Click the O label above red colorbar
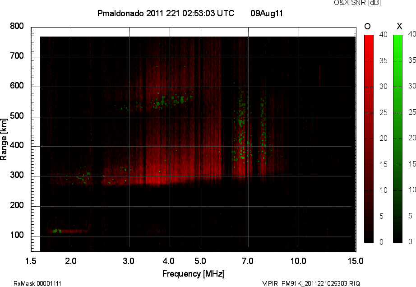The width and height of the screenshot is (416, 287). tap(367, 27)
